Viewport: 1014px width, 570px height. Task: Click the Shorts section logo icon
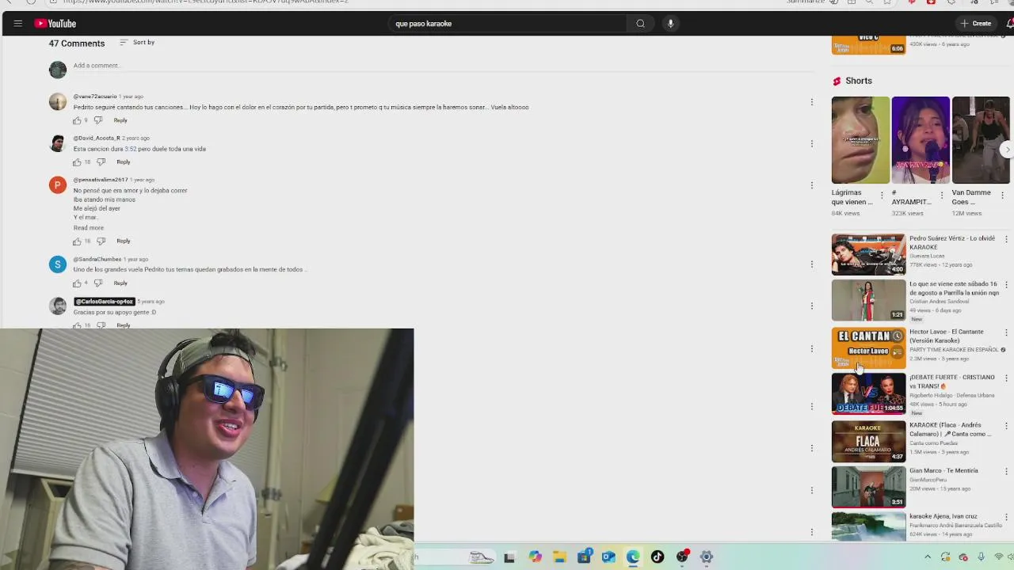coord(837,81)
